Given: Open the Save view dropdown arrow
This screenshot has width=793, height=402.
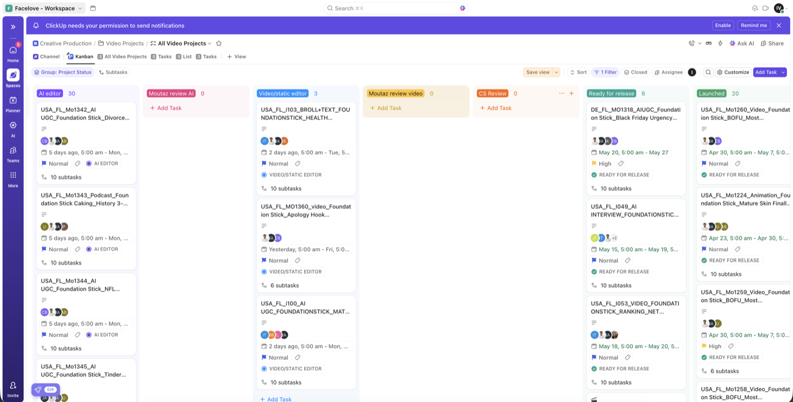Looking at the screenshot, I should pos(556,72).
